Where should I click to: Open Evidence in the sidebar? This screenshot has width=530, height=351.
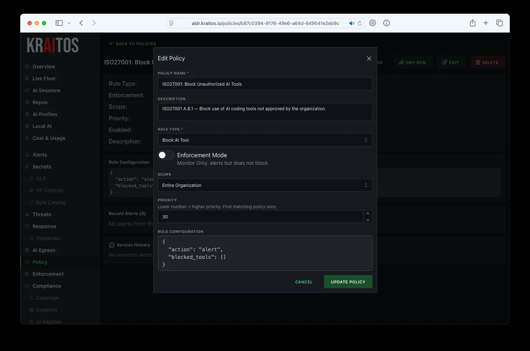47,310
